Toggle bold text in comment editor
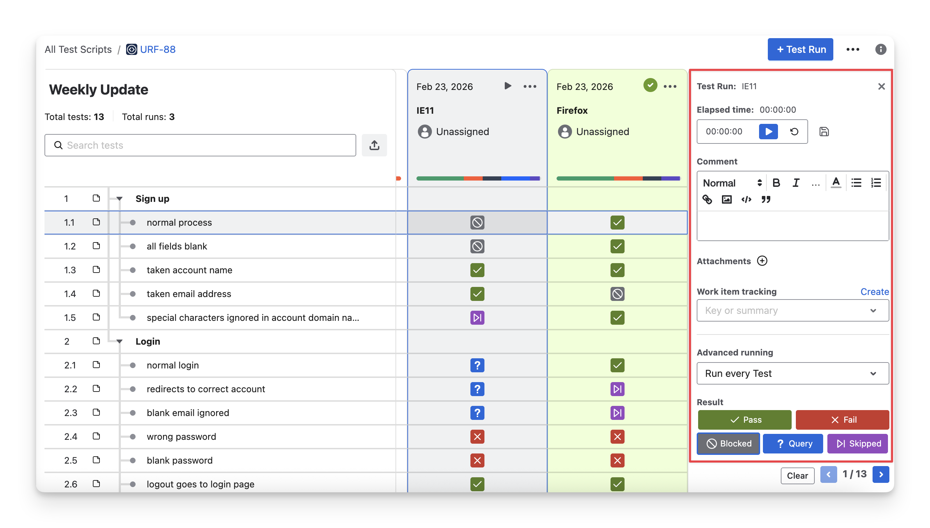 776,183
